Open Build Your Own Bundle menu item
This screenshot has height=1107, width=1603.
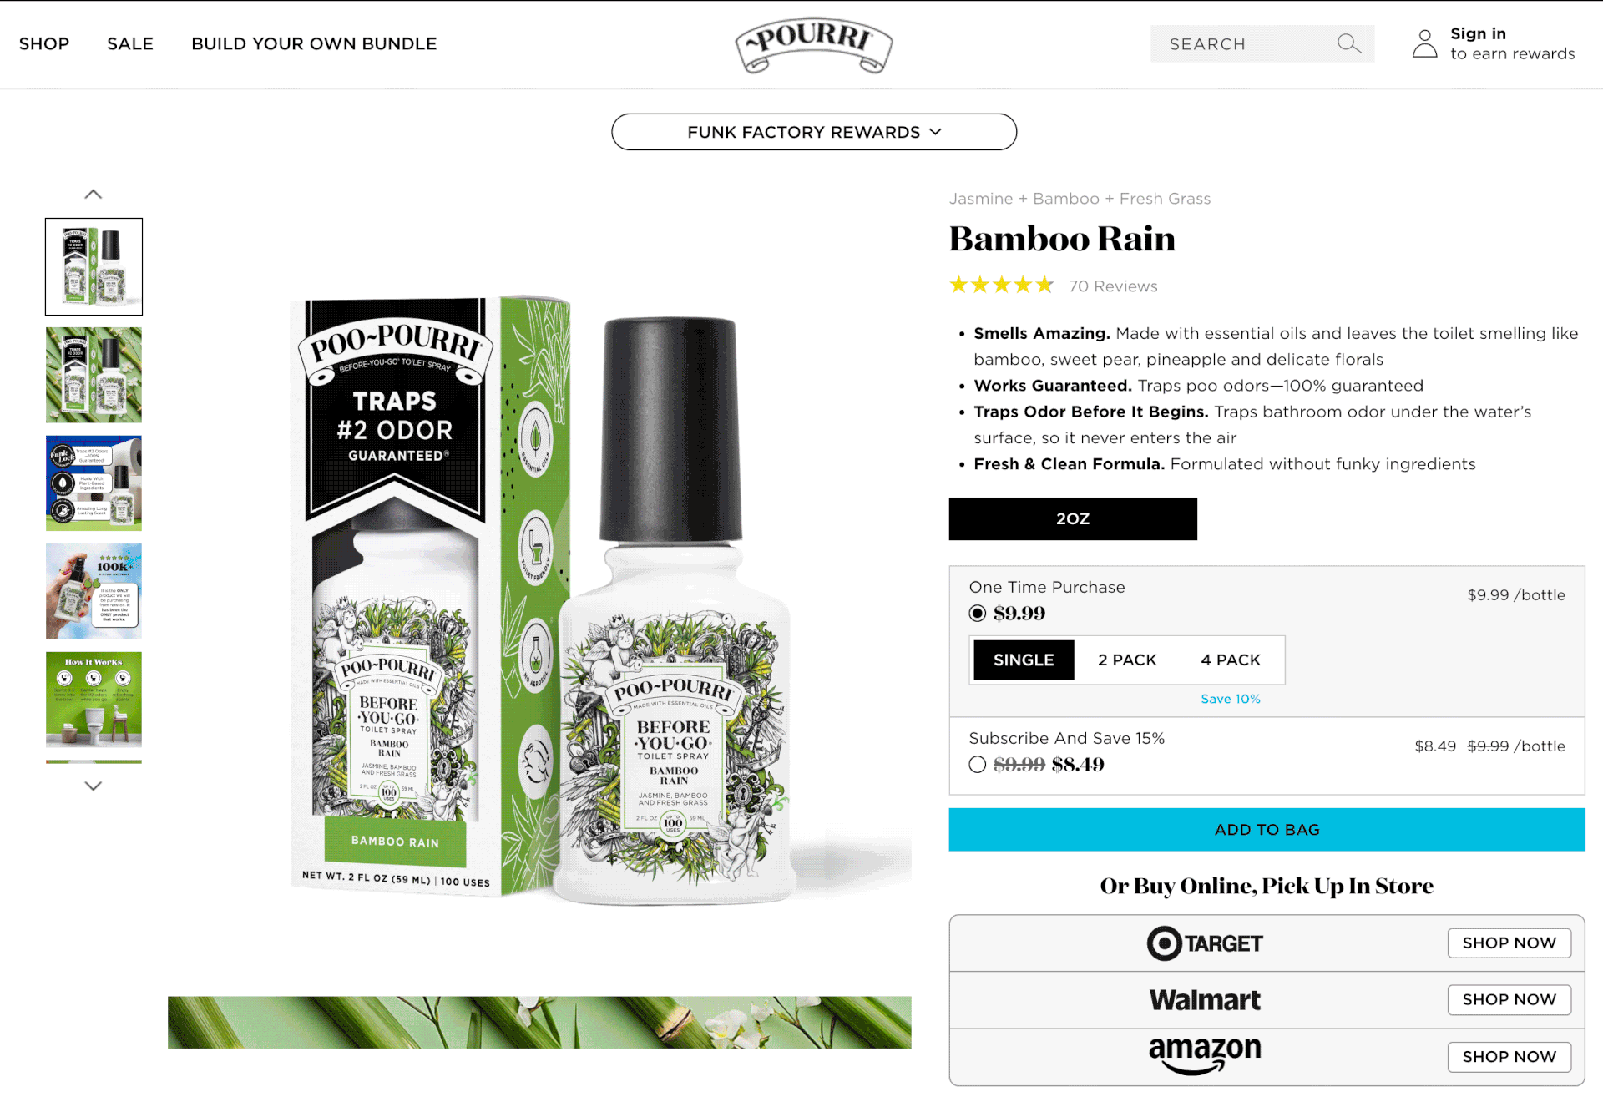tap(314, 43)
